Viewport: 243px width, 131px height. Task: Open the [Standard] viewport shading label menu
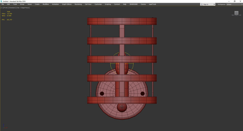pyautogui.click(x=12, y=8)
